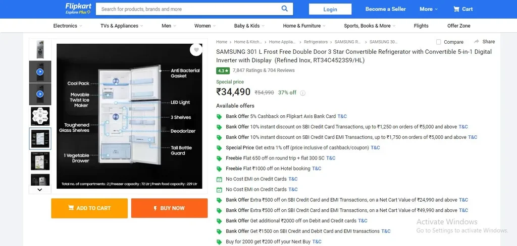Open T&C for Hotel booking freebie
Viewport: 517px width, 246px height.
coord(317,169)
